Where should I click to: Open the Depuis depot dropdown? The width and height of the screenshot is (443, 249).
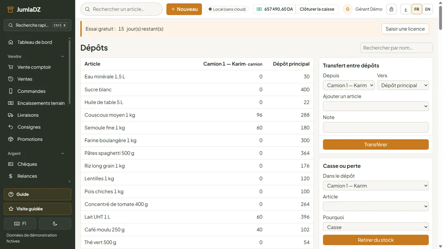coord(349,85)
